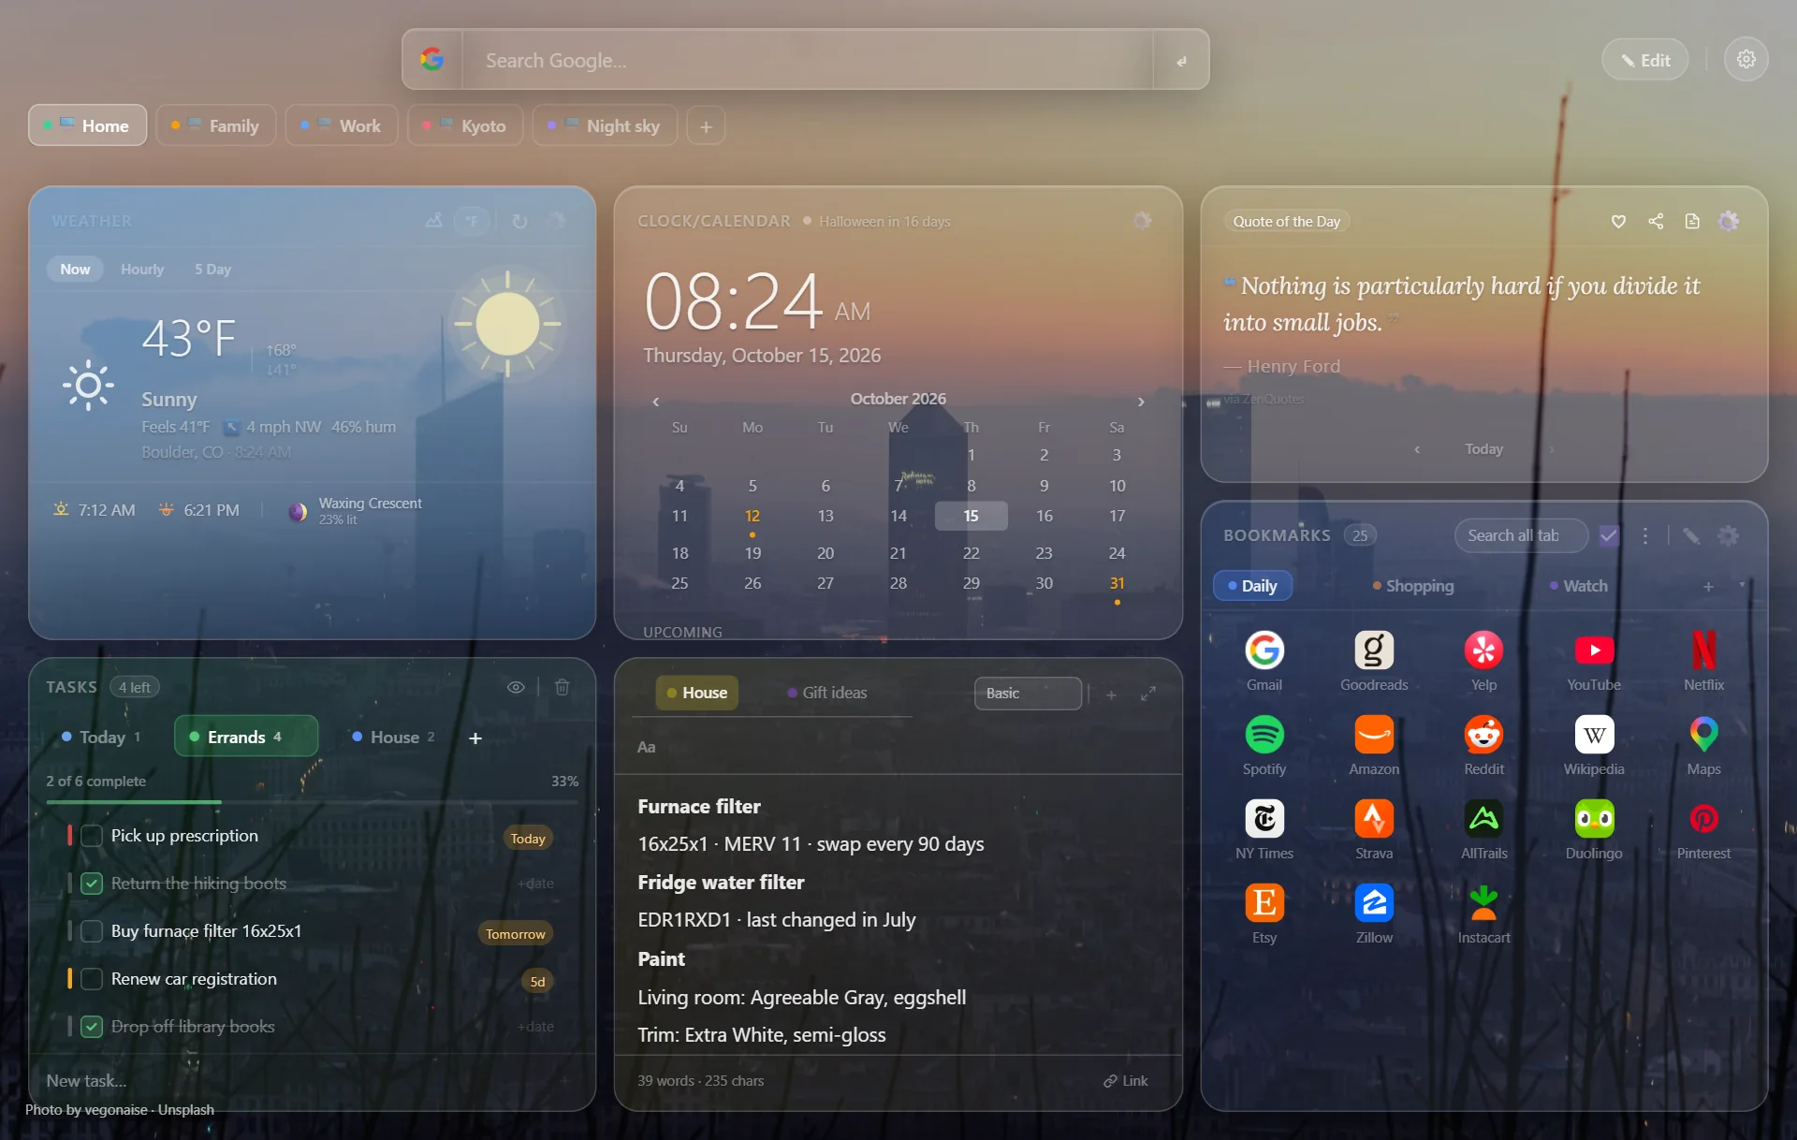Open dashboard settings gear icon
1797x1140 pixels.
click(x=1746, y=59)
